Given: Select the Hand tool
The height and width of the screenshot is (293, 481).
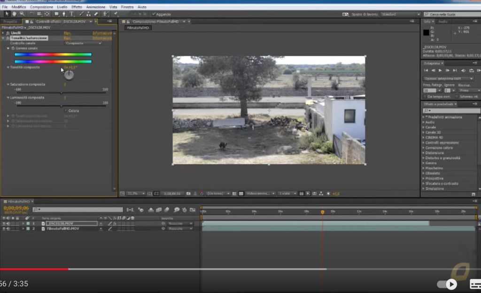Looking at the screenshot, I should [x=14, y=14].
